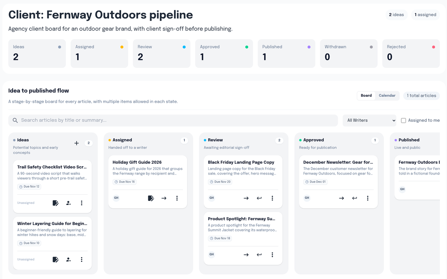Edit the Winter Layering Guide card
Screen dimensions: 447x279
tap(56, 259)
